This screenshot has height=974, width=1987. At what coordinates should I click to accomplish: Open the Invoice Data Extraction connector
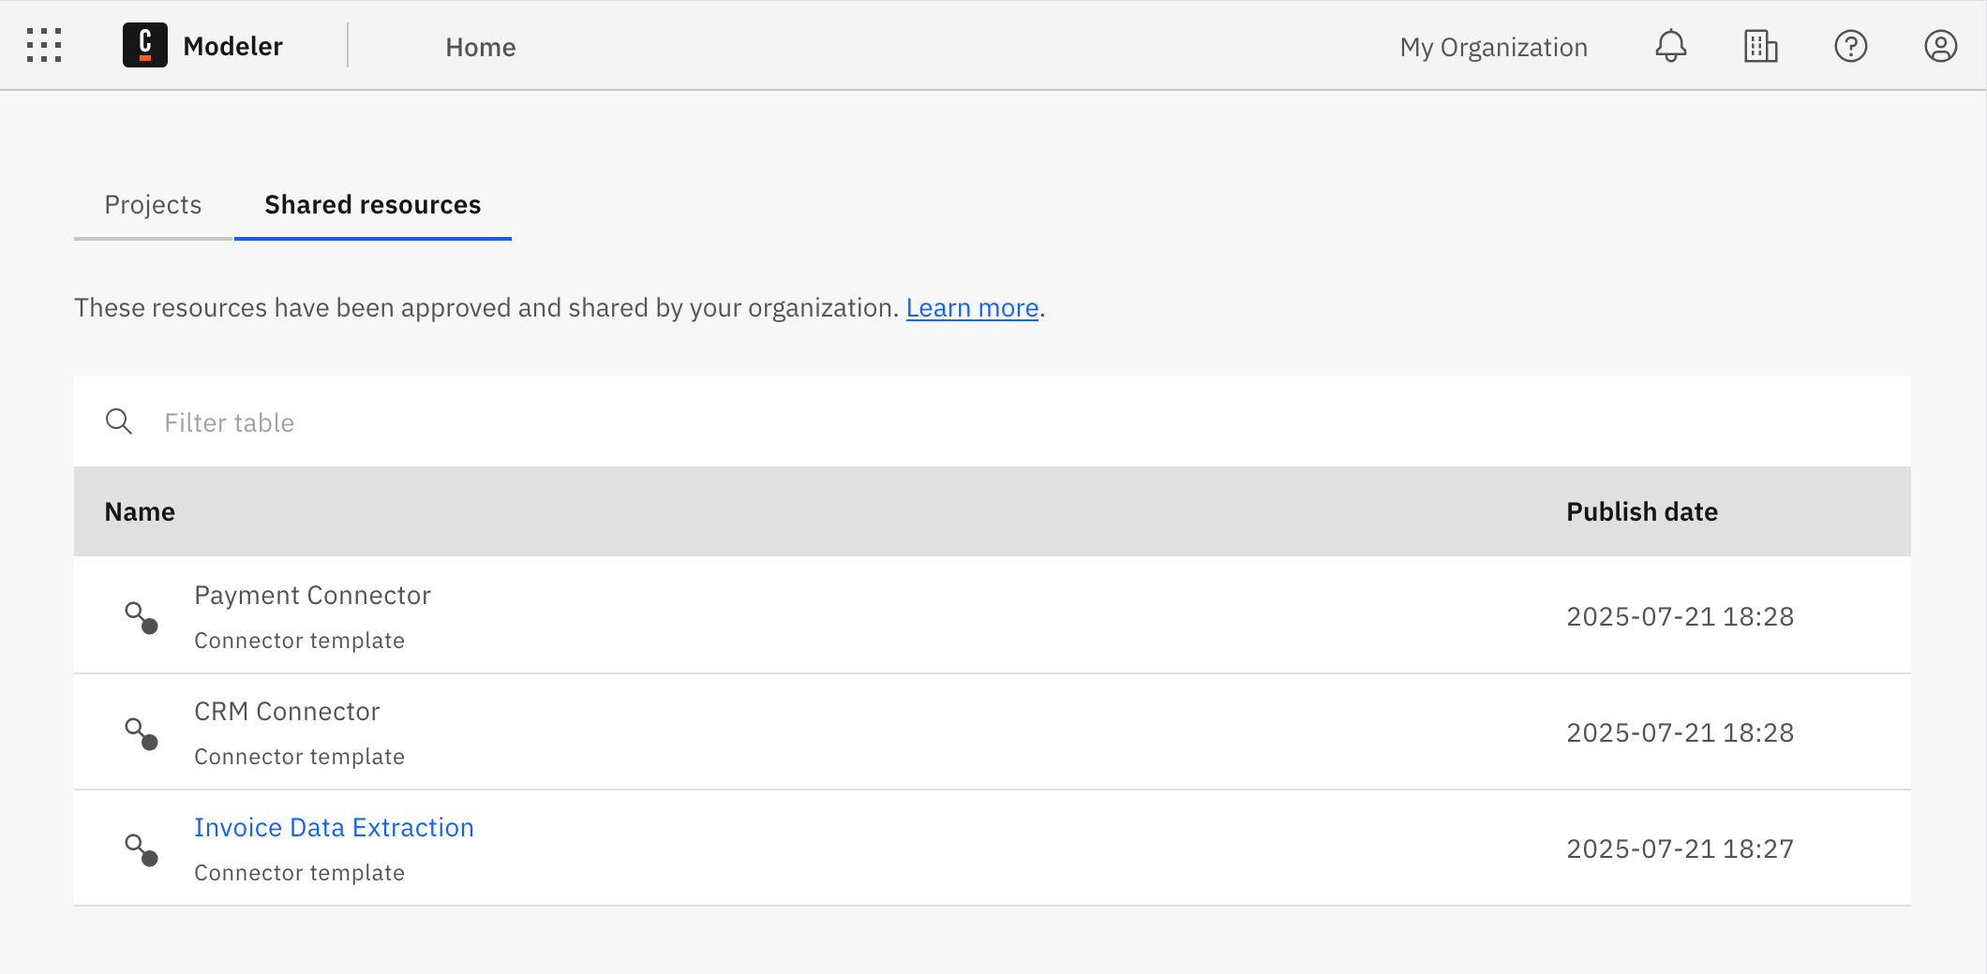pyautogui.click(x=334, y=827)
